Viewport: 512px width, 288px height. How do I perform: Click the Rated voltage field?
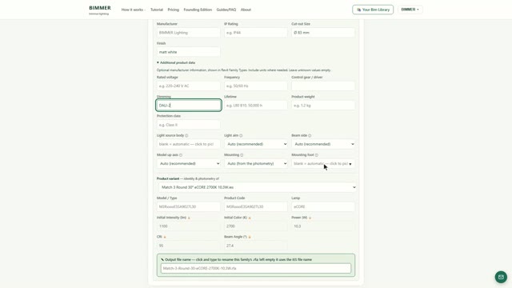188,86
